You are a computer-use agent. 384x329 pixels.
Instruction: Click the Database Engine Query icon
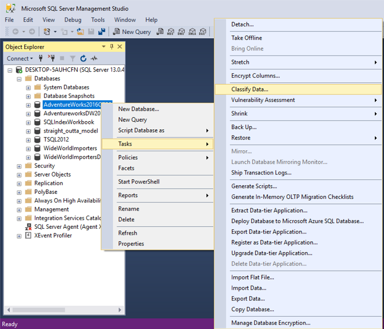pyautogui.click(x=160, y=32)
